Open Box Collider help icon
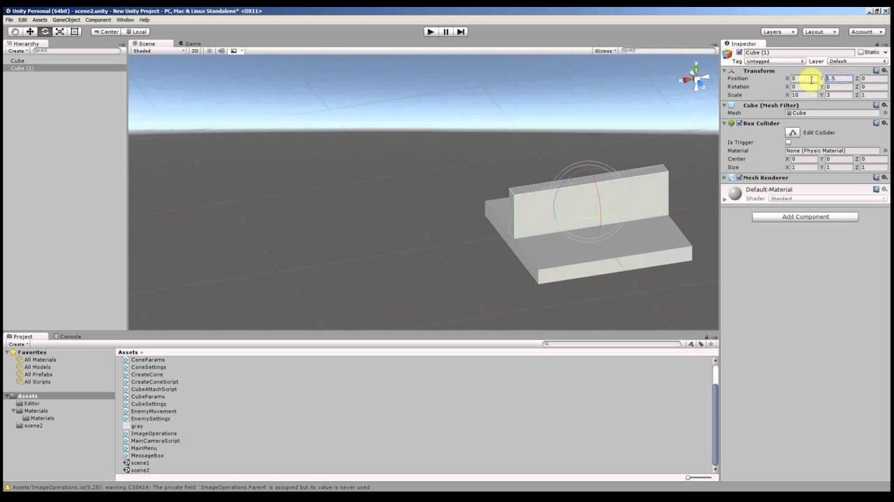 tap(876, 123)
